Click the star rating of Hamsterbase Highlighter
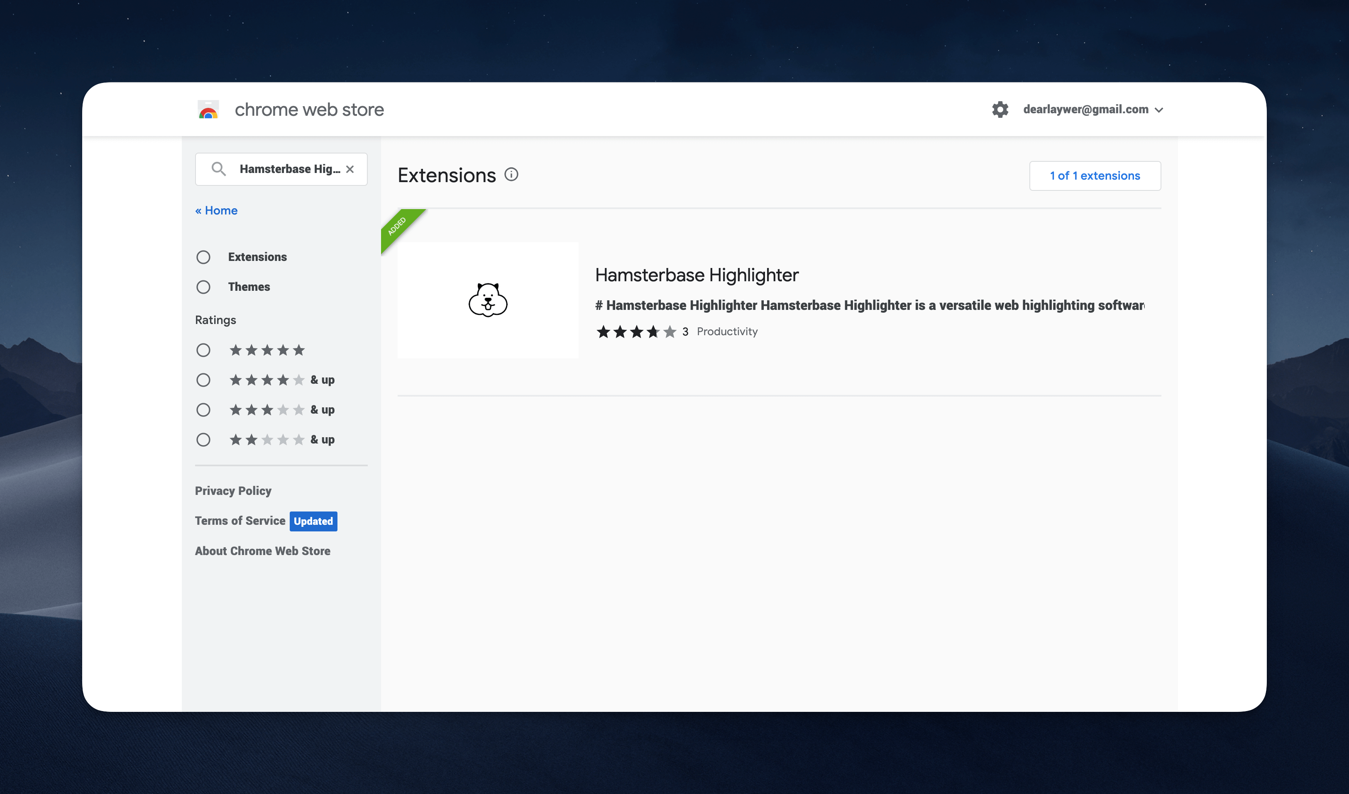This screenshot has height=794, width=1349. (636, 332)
